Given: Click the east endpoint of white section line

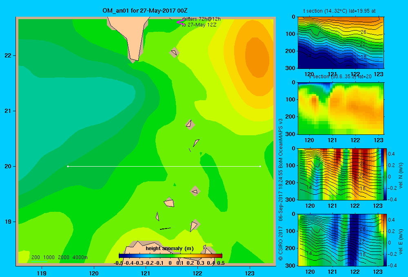Looking at the screenshot, I should coord(260,166).
